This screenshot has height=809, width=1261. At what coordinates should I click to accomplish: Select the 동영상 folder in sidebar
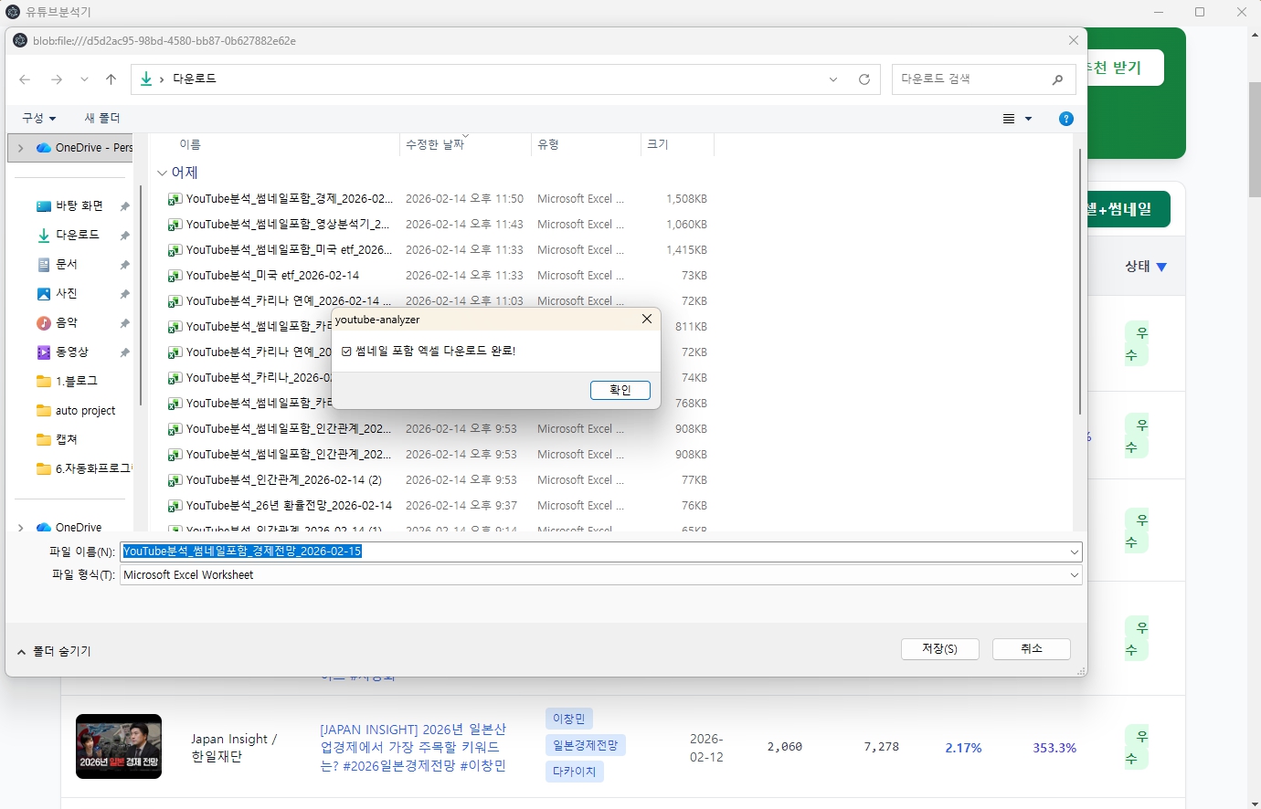pos(71,352)
